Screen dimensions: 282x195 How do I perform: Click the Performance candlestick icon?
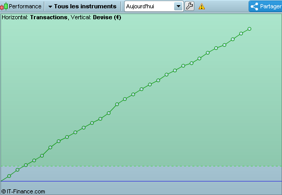(4, 6)
